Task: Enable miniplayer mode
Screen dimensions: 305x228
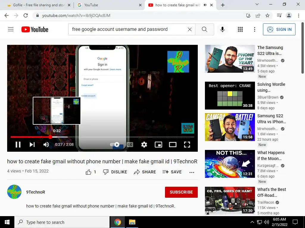Action: click(x=158, y=145)
